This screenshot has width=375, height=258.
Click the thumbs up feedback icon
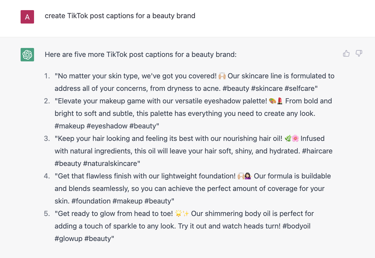[346, 54]
